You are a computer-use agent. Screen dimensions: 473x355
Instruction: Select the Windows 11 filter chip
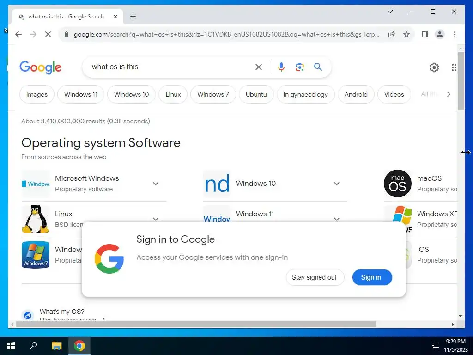[81, 94]
